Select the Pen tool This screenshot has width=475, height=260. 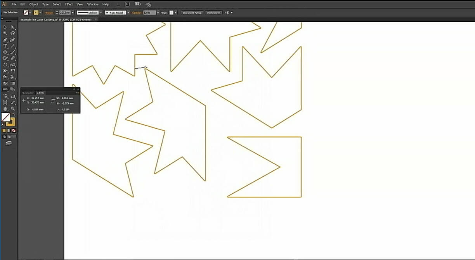[5, 40]
